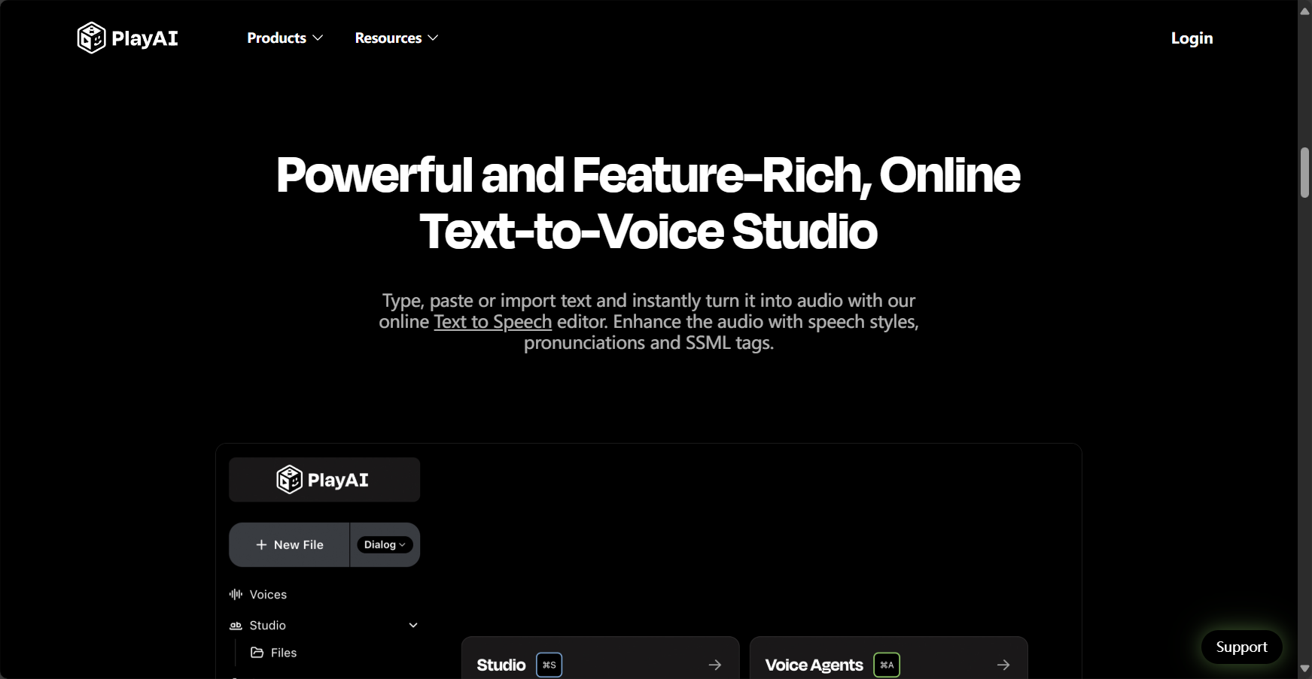Viewport: 1312px width, 679px height.
Task: Click the 'pronunciations and SSML tags' text
Action: (648, 343)
